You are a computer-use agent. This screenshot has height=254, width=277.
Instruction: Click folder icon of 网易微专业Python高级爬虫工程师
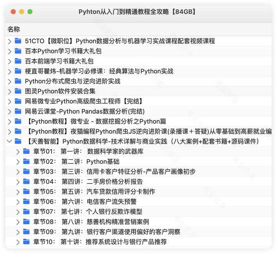click(18, 101)
